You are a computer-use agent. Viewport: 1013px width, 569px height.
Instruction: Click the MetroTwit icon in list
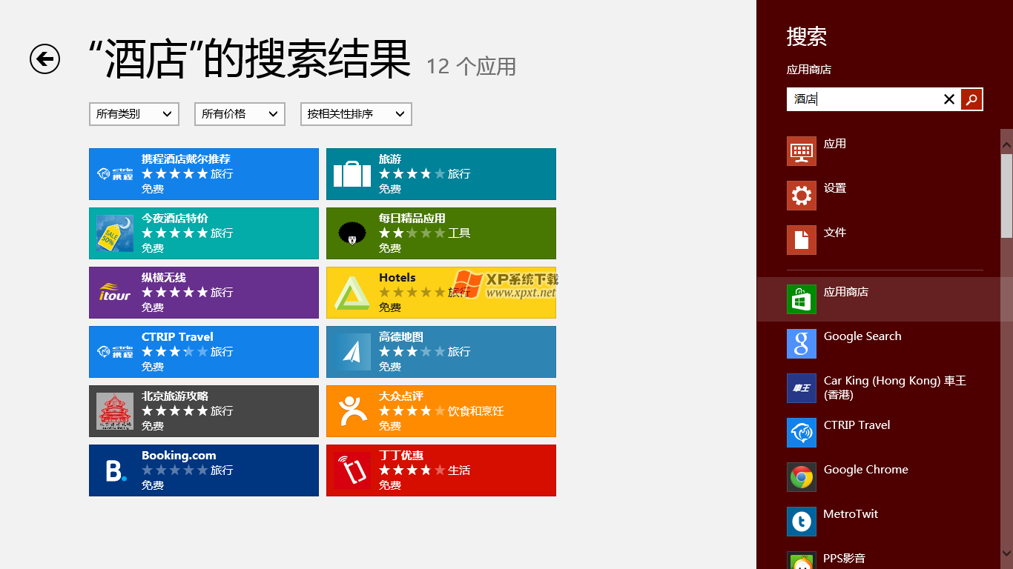[802, 522]
